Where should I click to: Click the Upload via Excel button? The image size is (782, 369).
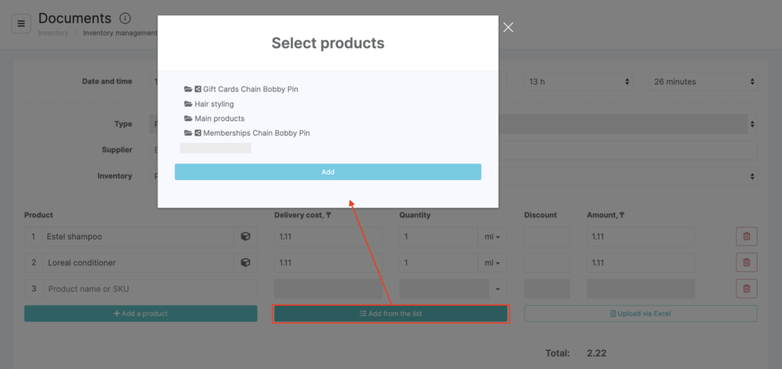tap(640, 313)
